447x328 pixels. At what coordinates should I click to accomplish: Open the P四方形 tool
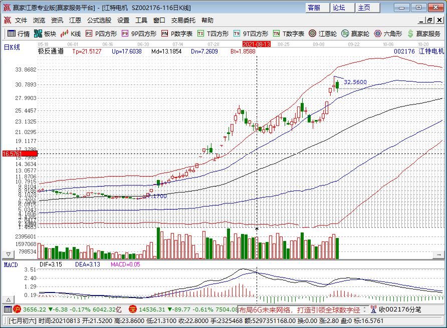pos(101,33)
